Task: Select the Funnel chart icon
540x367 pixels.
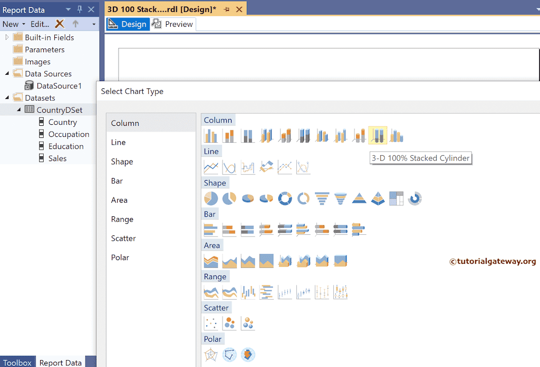Action: 322,199
